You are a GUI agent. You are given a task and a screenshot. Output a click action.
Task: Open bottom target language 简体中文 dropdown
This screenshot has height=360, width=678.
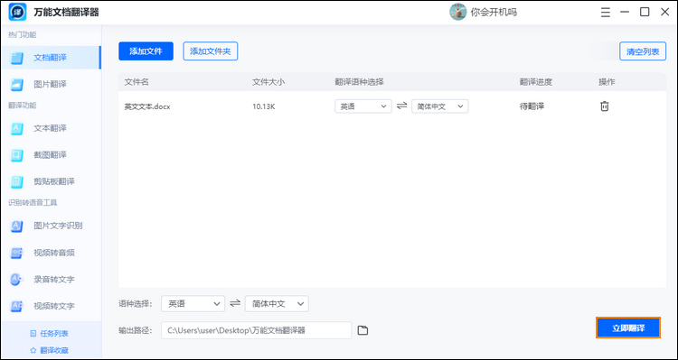277,303
